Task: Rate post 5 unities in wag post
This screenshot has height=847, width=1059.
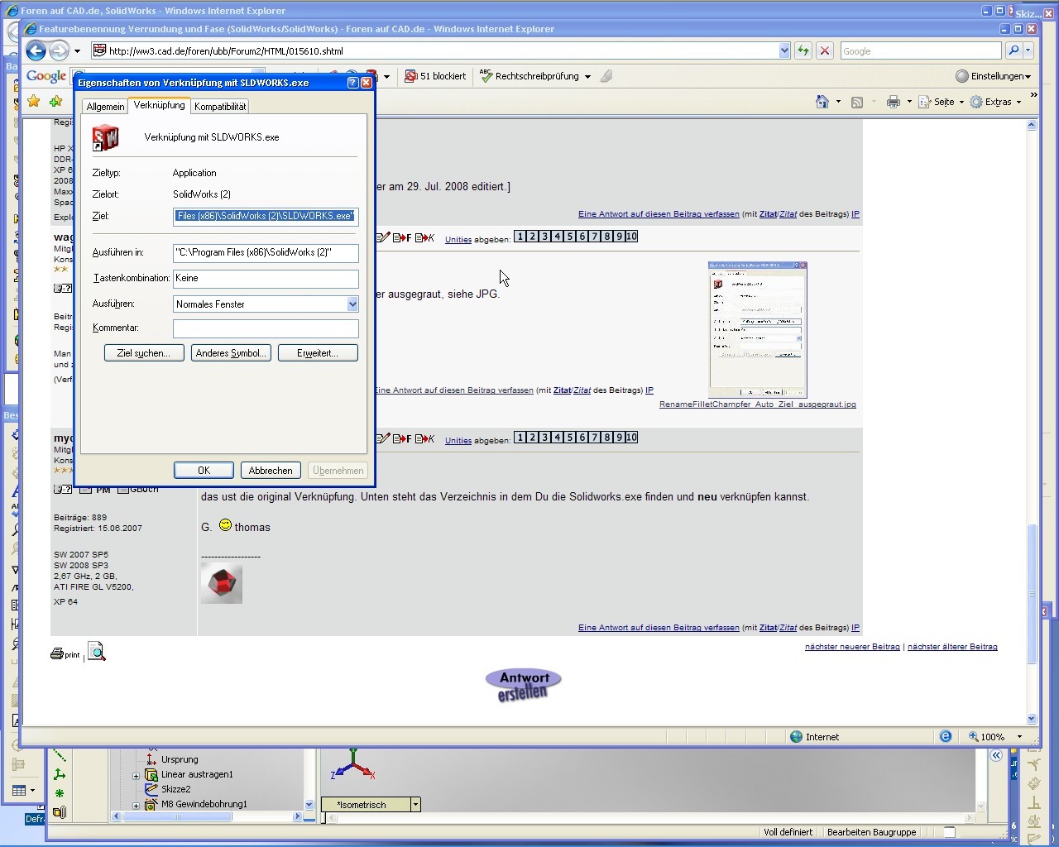Action: (570, 237)
